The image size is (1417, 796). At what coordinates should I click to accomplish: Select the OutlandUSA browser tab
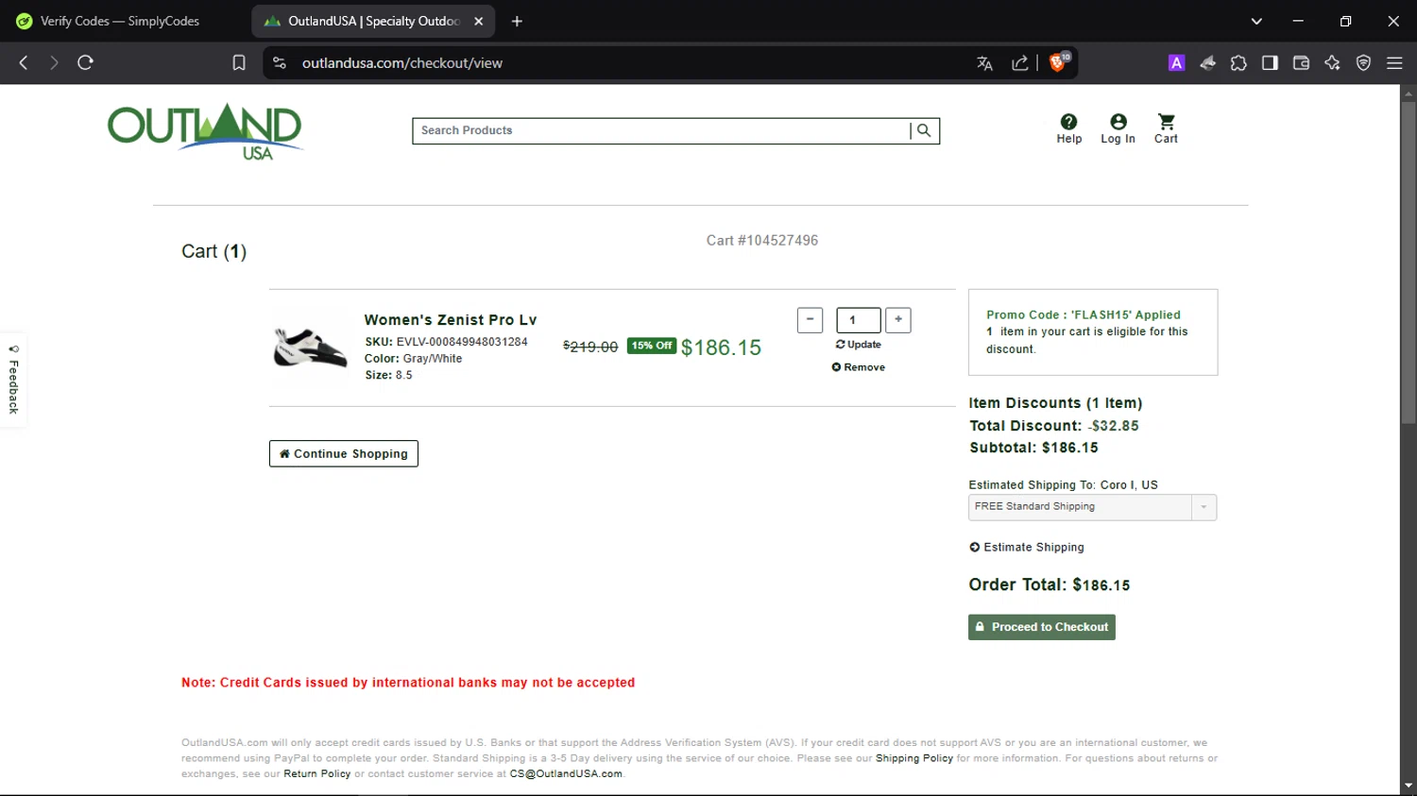(373, 21)
